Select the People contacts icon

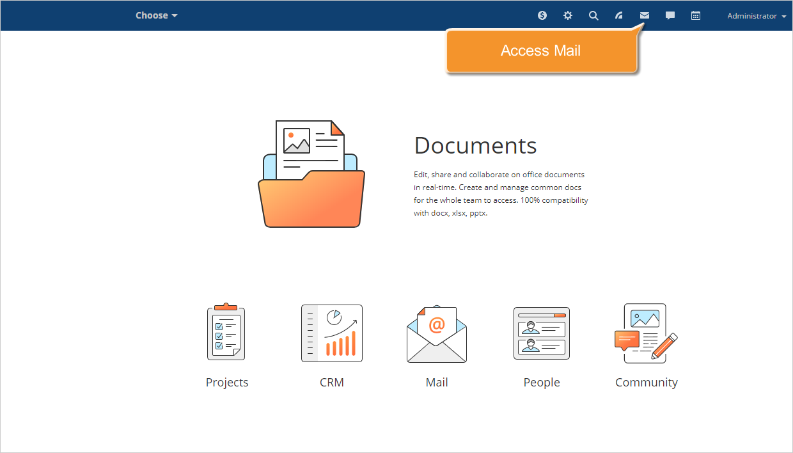[x=542, y=332]
